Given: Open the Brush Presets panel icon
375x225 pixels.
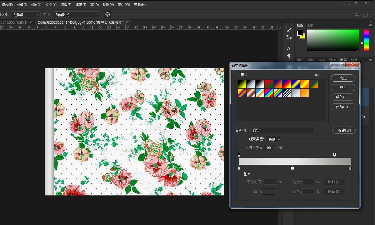Looking at the screenshot, I should [289, 37].
